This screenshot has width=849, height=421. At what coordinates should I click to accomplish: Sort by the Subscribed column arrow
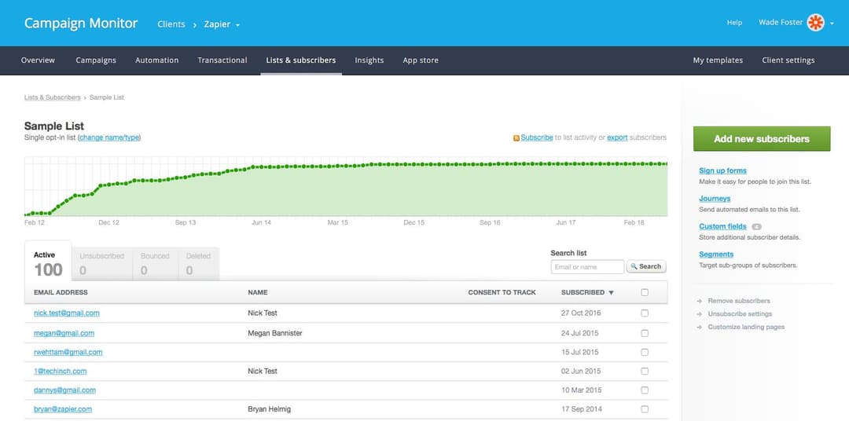click(x=612, y=293)
